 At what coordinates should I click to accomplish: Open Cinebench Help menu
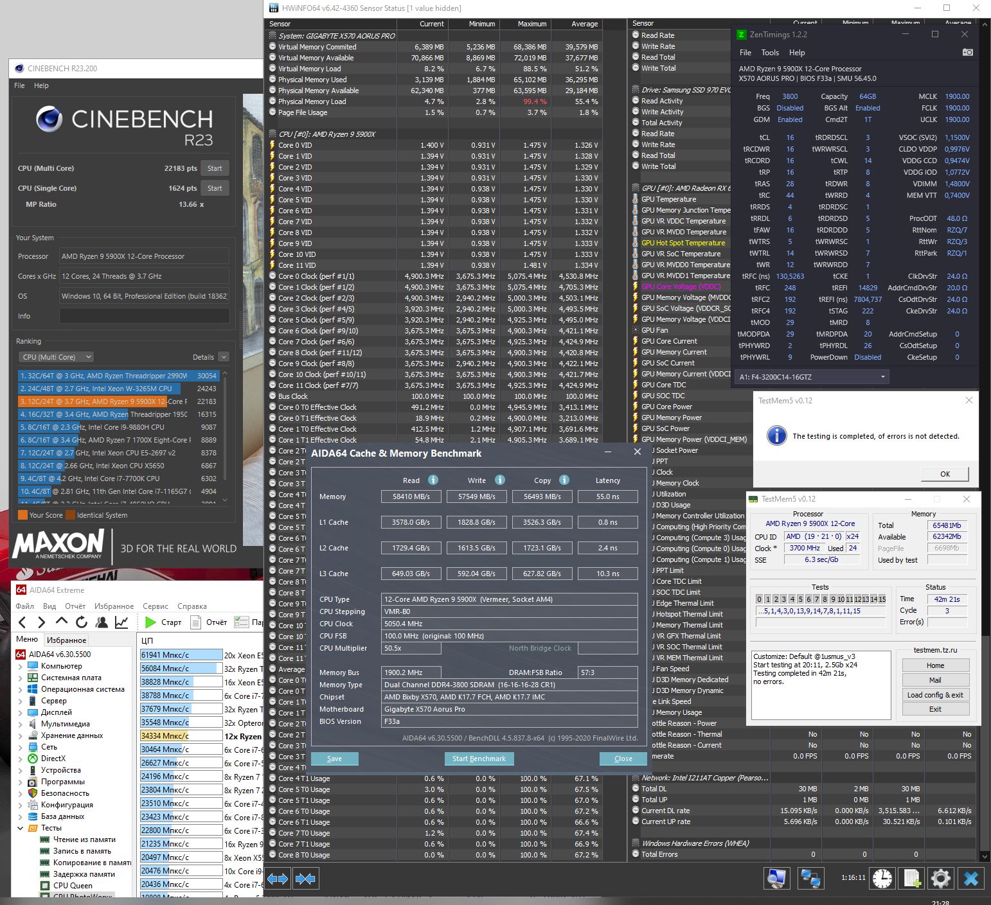(x=41, y=85)
